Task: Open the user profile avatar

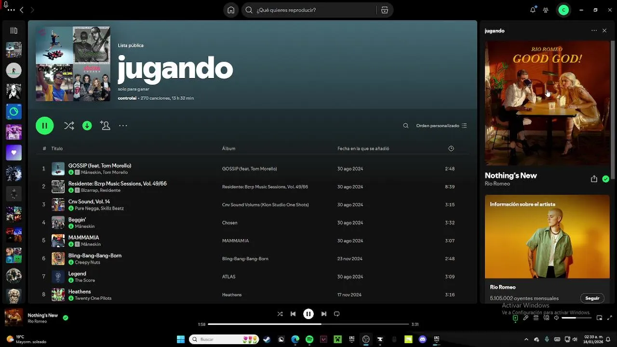Action: (563, 10)
